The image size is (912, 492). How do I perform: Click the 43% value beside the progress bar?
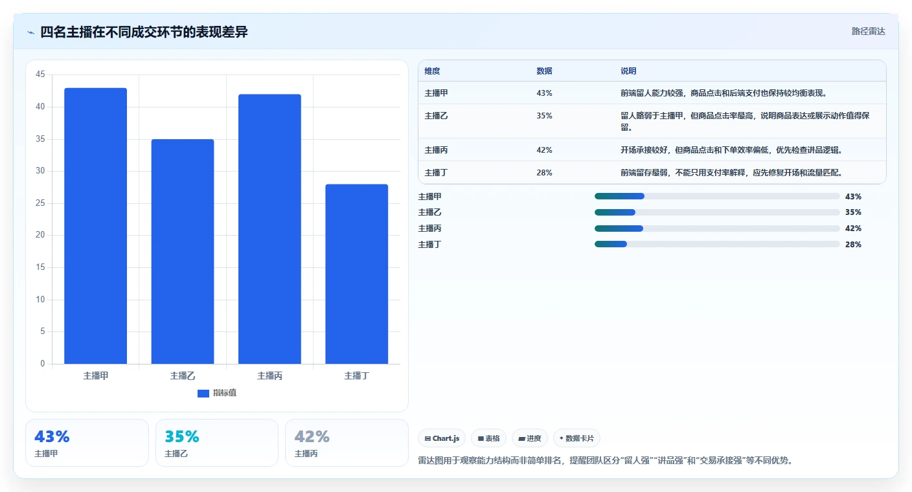point(853,197)
